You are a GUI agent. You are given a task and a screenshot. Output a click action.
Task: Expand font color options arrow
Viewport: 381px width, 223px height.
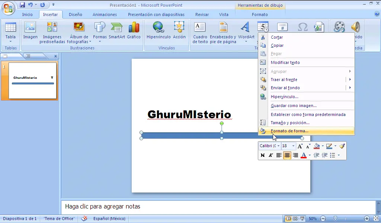pyautogui.click(x=310, y=155)
